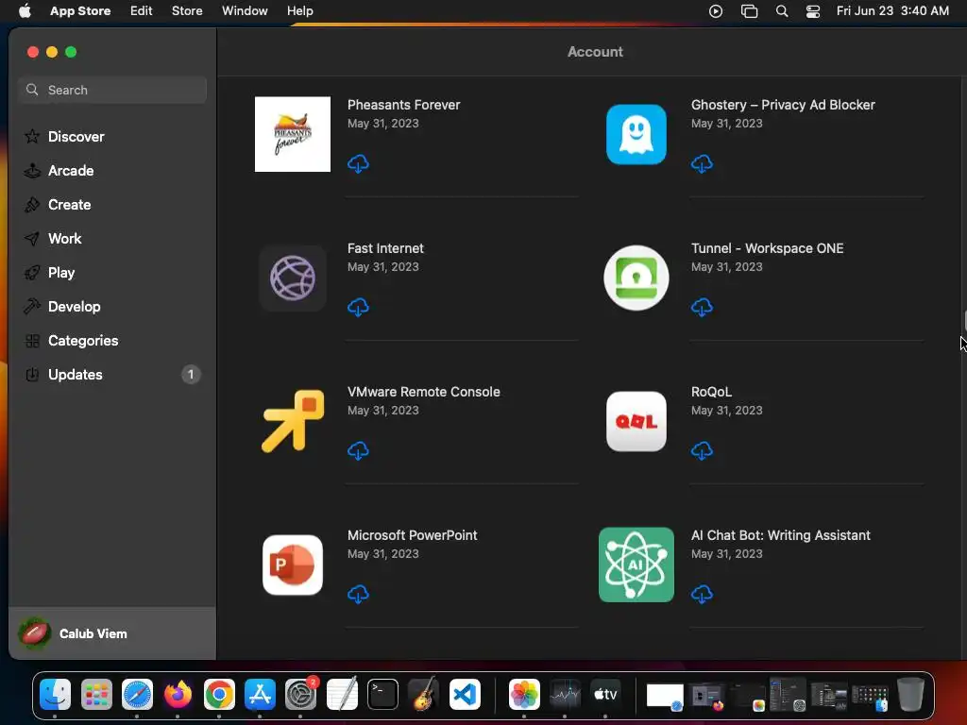Redownload AI Chat Bot: Writing Assistant
The image size is (967, 725).
(x=702, y=595)
